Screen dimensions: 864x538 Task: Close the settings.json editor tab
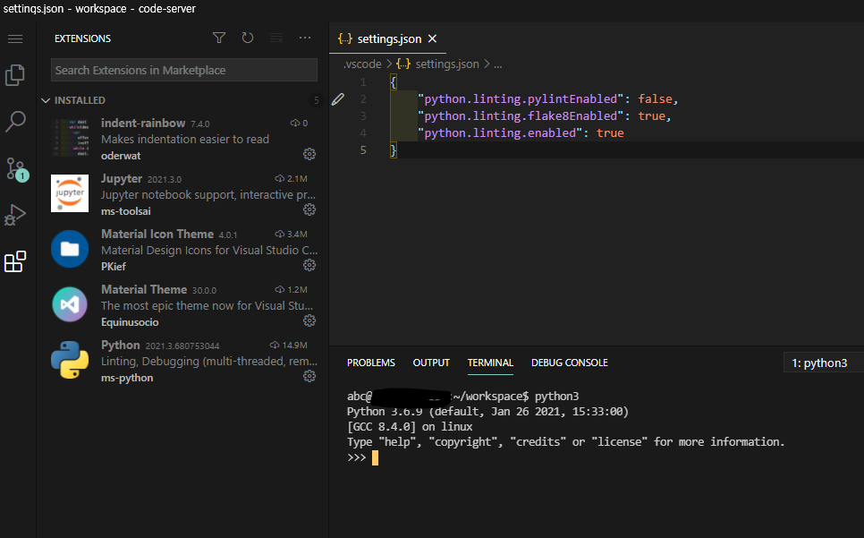(x=433, y=39)
